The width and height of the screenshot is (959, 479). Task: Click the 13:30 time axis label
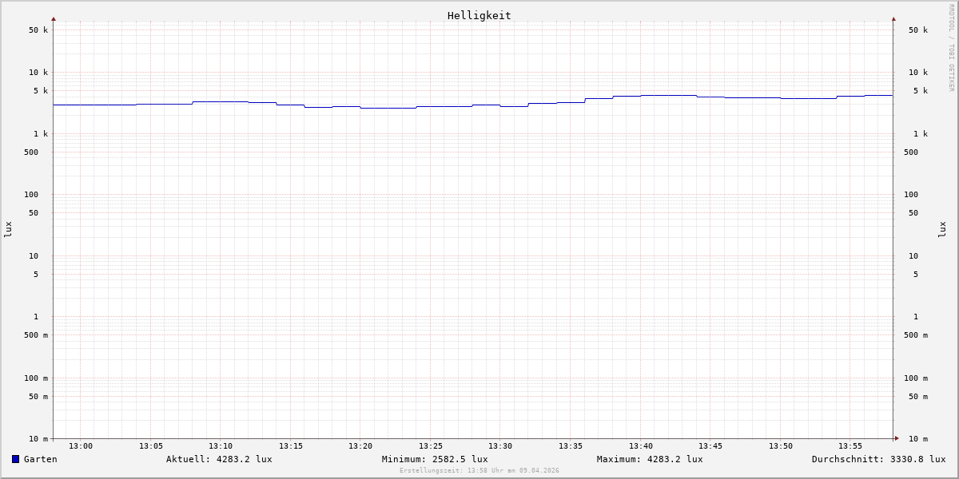(x=500, y=446)
